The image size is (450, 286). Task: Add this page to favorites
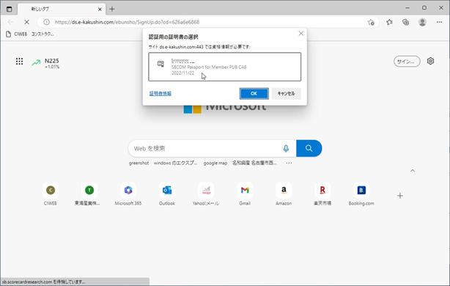[371, 22]
